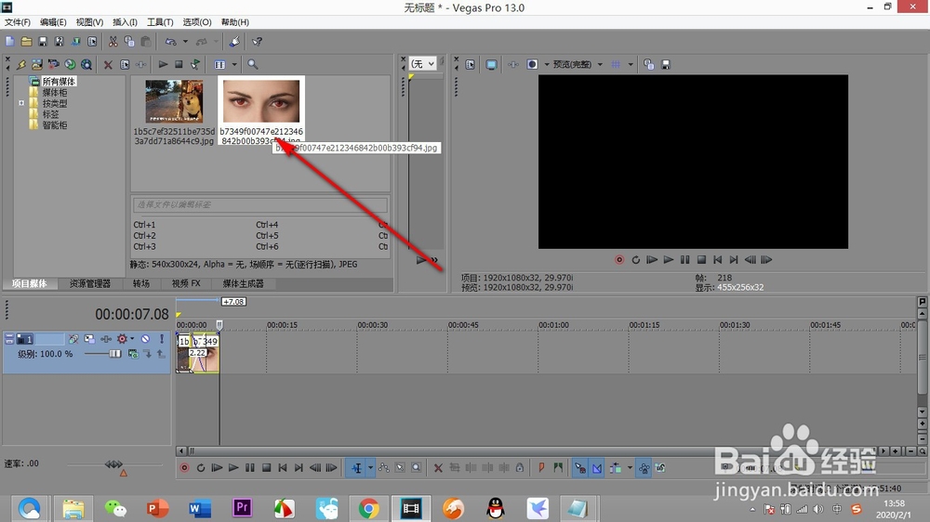The width and height of the screenshot is (930, 522).
Task: Select the 媒体柜 folder
Action: pos(54,93)
